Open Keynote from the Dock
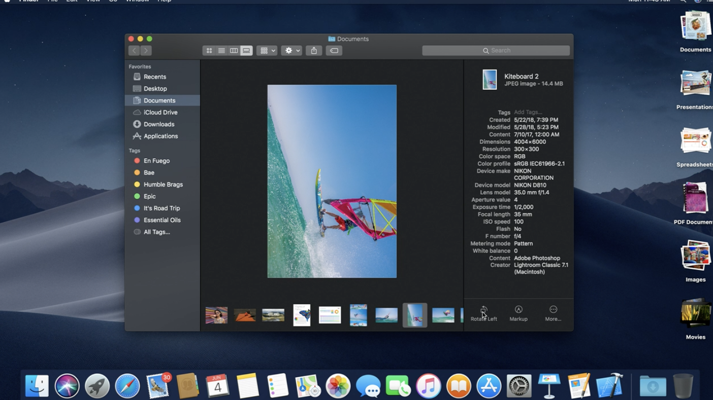713x400 pixels. [x=549, y=386]
